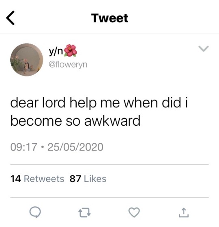This screenshot has width=219, height=227.
Task: Open the Retweets label
Action: click(x=44, y=179)
